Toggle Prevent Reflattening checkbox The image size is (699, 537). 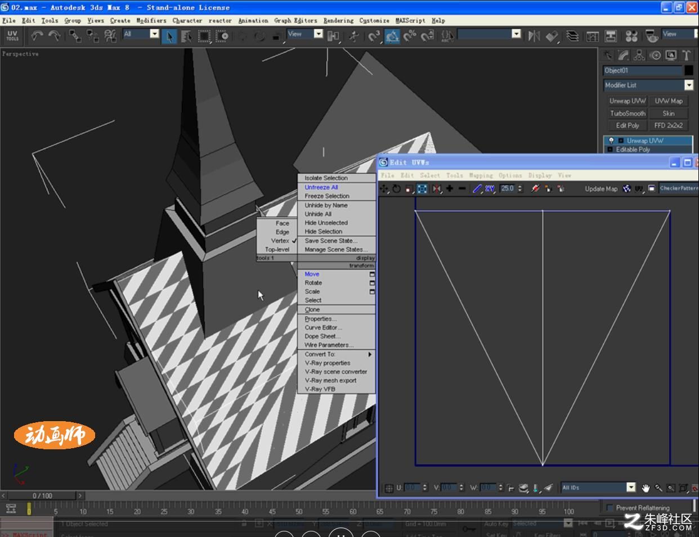point(610,508)
